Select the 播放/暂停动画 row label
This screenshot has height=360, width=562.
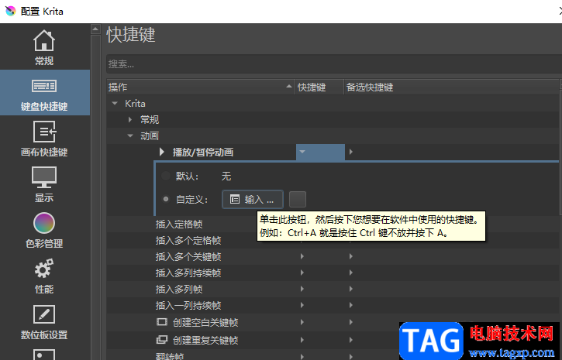point(203,152)
